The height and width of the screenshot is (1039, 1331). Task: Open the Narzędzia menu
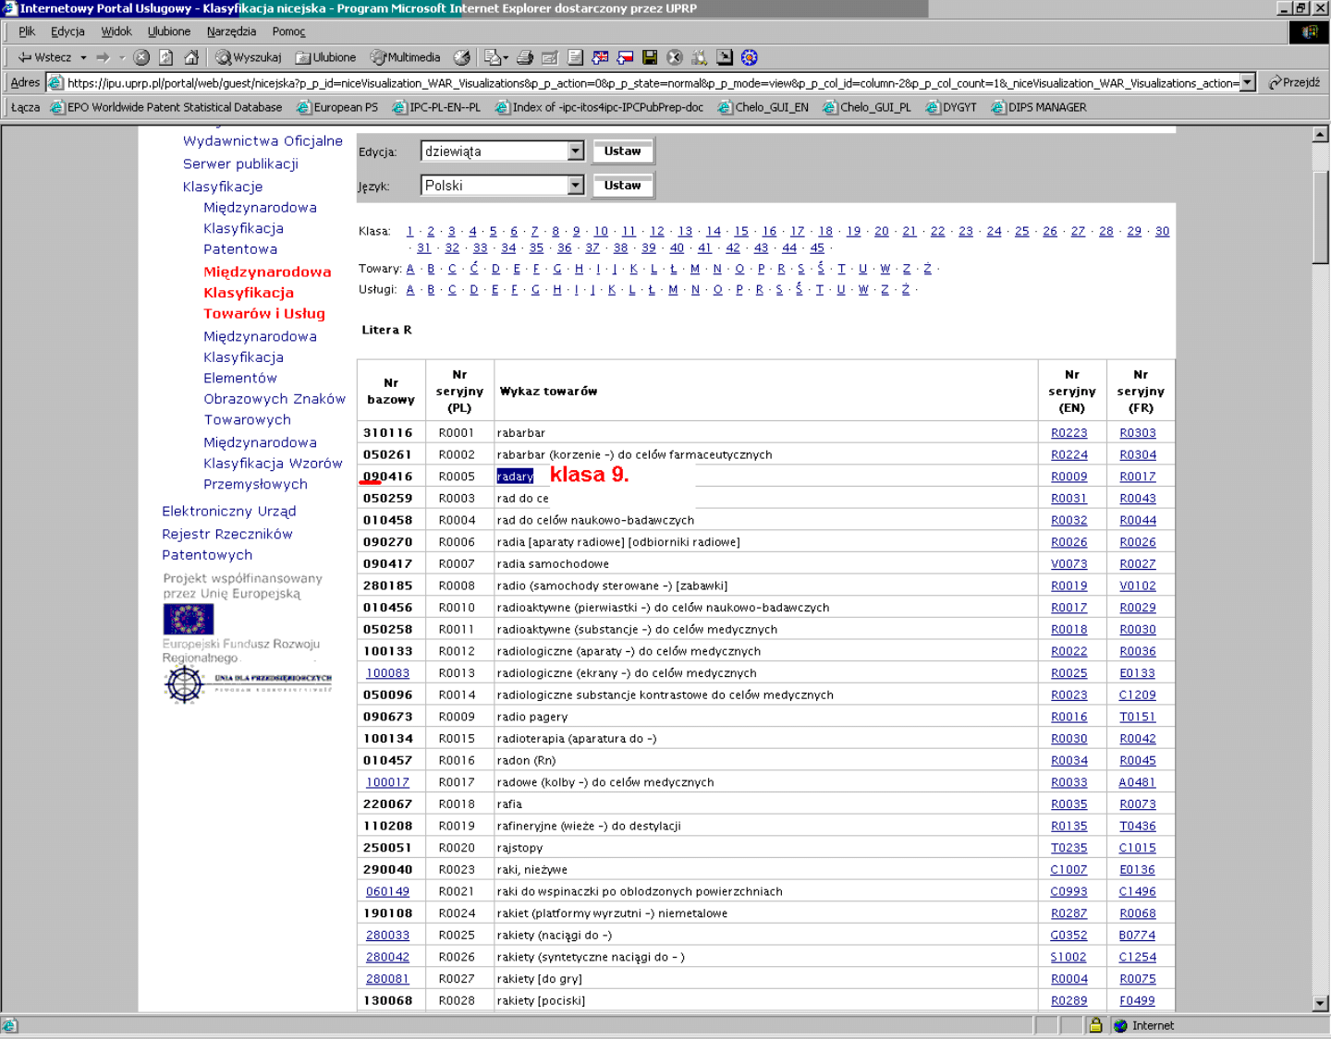(x=231, y=31)
